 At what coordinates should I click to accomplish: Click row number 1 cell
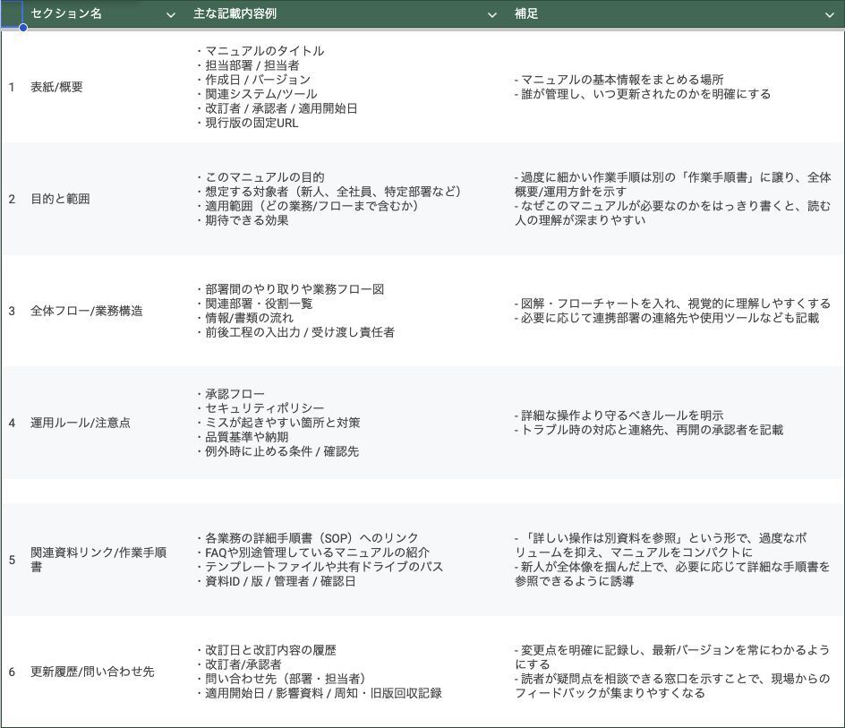click(12, 87)
